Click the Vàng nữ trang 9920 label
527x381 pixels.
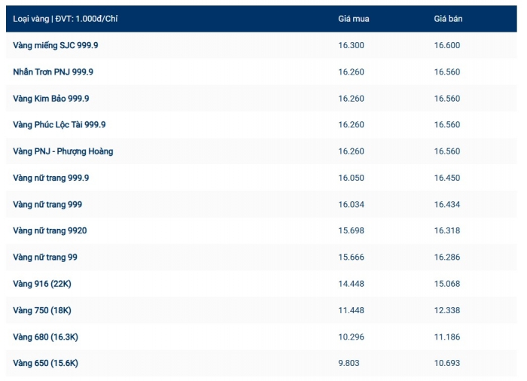coord(50,230)
